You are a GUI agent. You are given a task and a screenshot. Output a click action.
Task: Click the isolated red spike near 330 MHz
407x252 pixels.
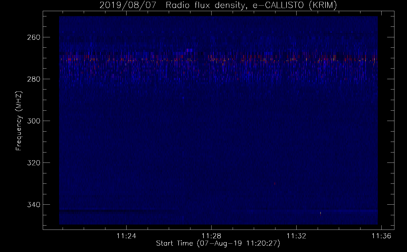pyautogui.click(x=275, y=184)
